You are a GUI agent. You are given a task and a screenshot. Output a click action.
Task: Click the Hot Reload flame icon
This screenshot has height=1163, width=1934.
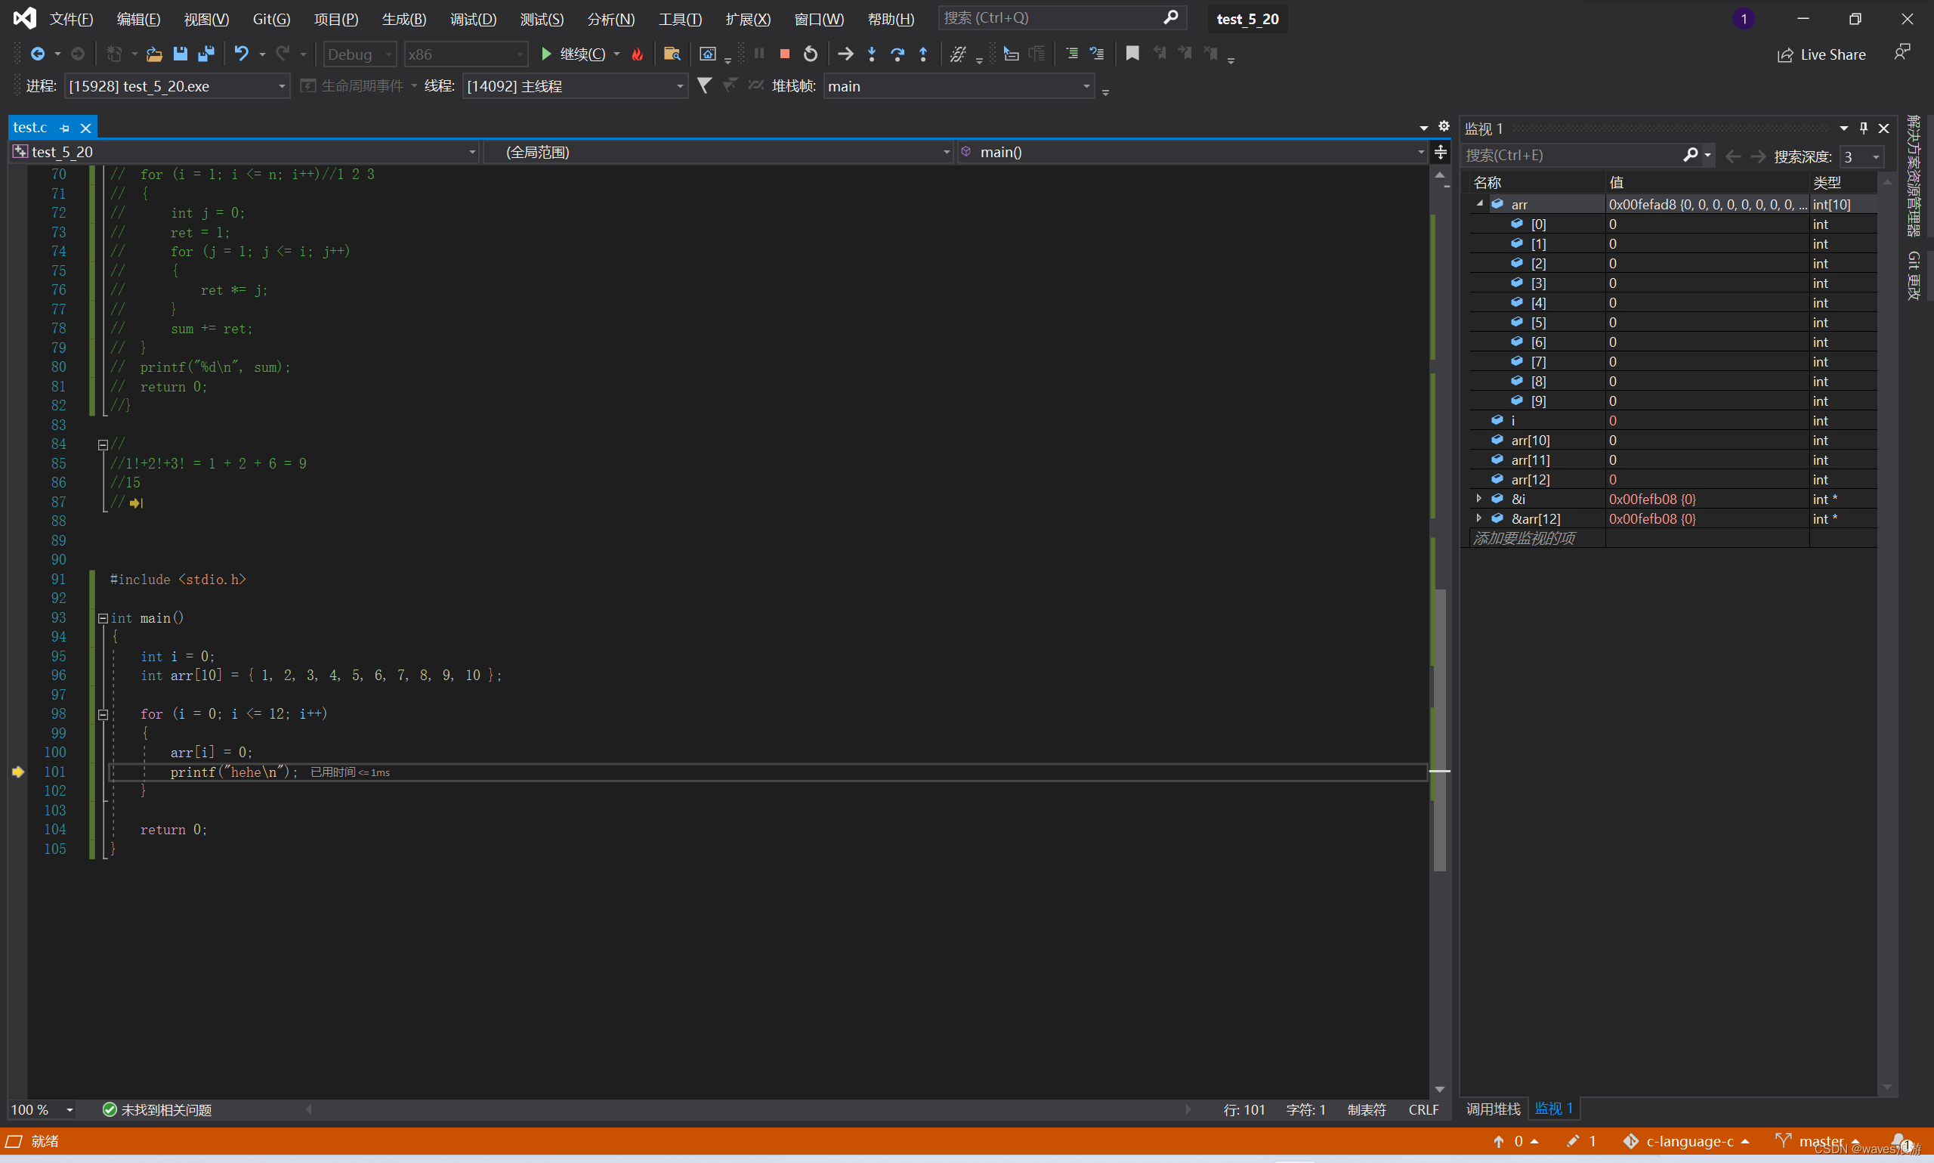(x=638, y=54)
